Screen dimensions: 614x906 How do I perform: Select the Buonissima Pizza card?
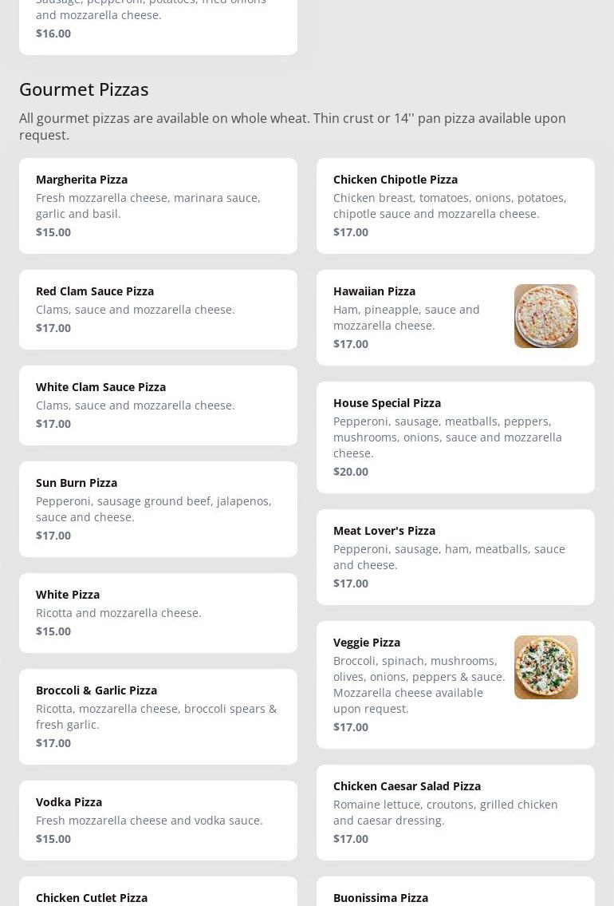point(455,894)
